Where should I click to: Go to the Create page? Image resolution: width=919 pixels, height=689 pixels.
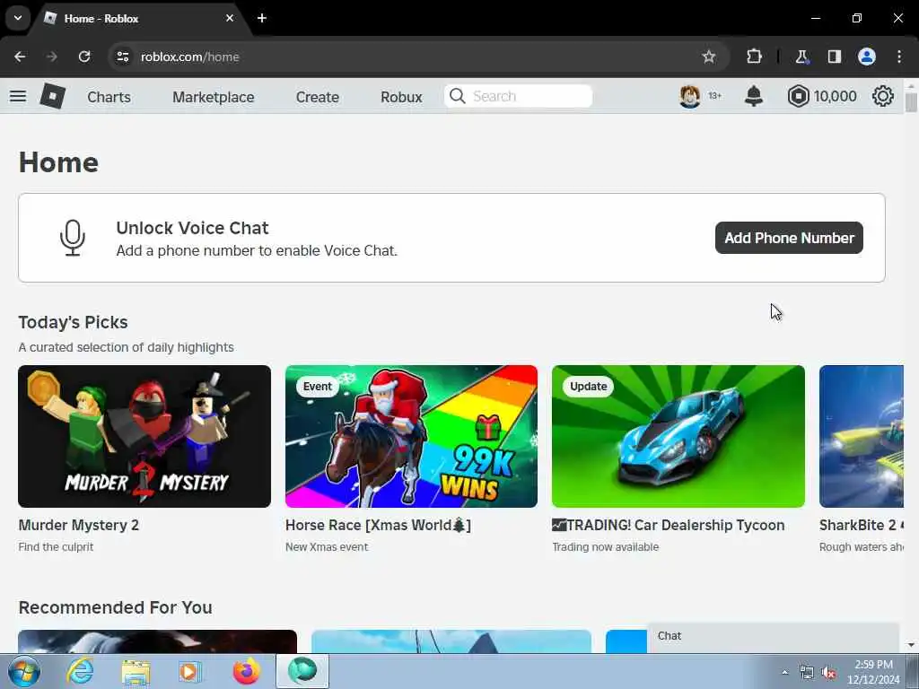[x=317, y=97]
